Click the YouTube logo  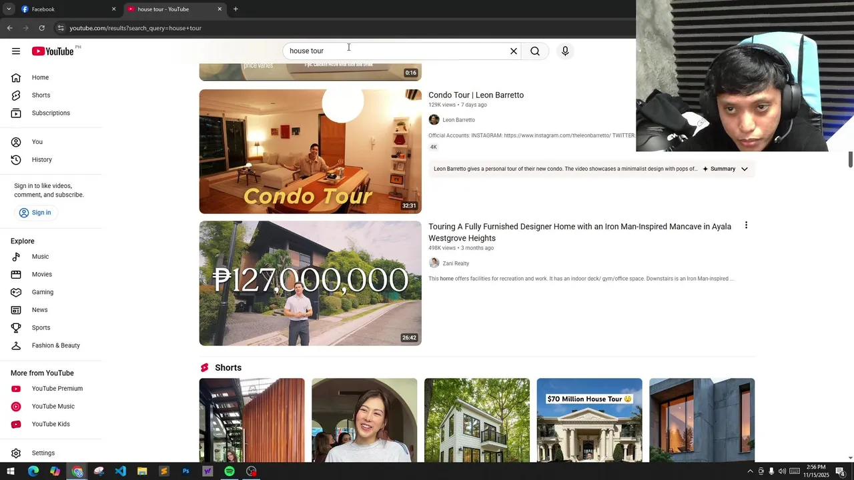click(x=53, y=51)
